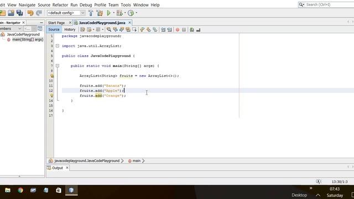Open the Debug menu
The image size is (354, 199).
tap(86, 5)
